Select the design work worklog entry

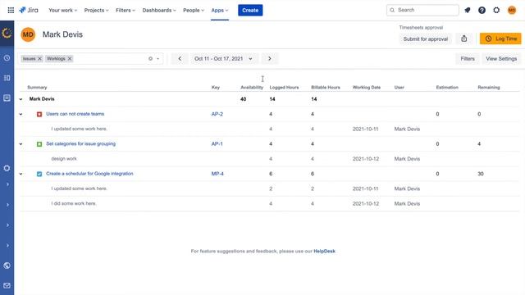[x=64, y=158]
